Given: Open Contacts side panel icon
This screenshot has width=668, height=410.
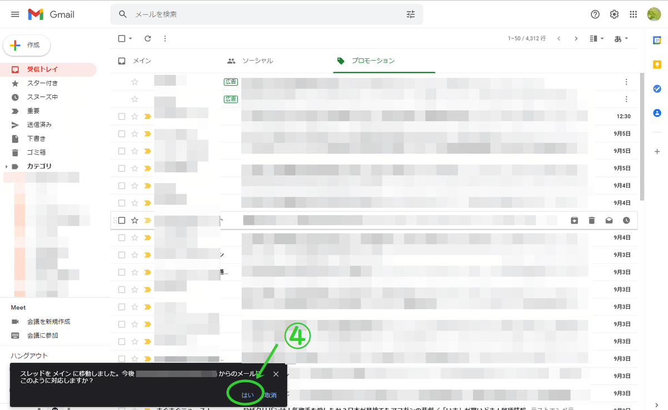Looking at the screenshot, I should click(657, 112).
